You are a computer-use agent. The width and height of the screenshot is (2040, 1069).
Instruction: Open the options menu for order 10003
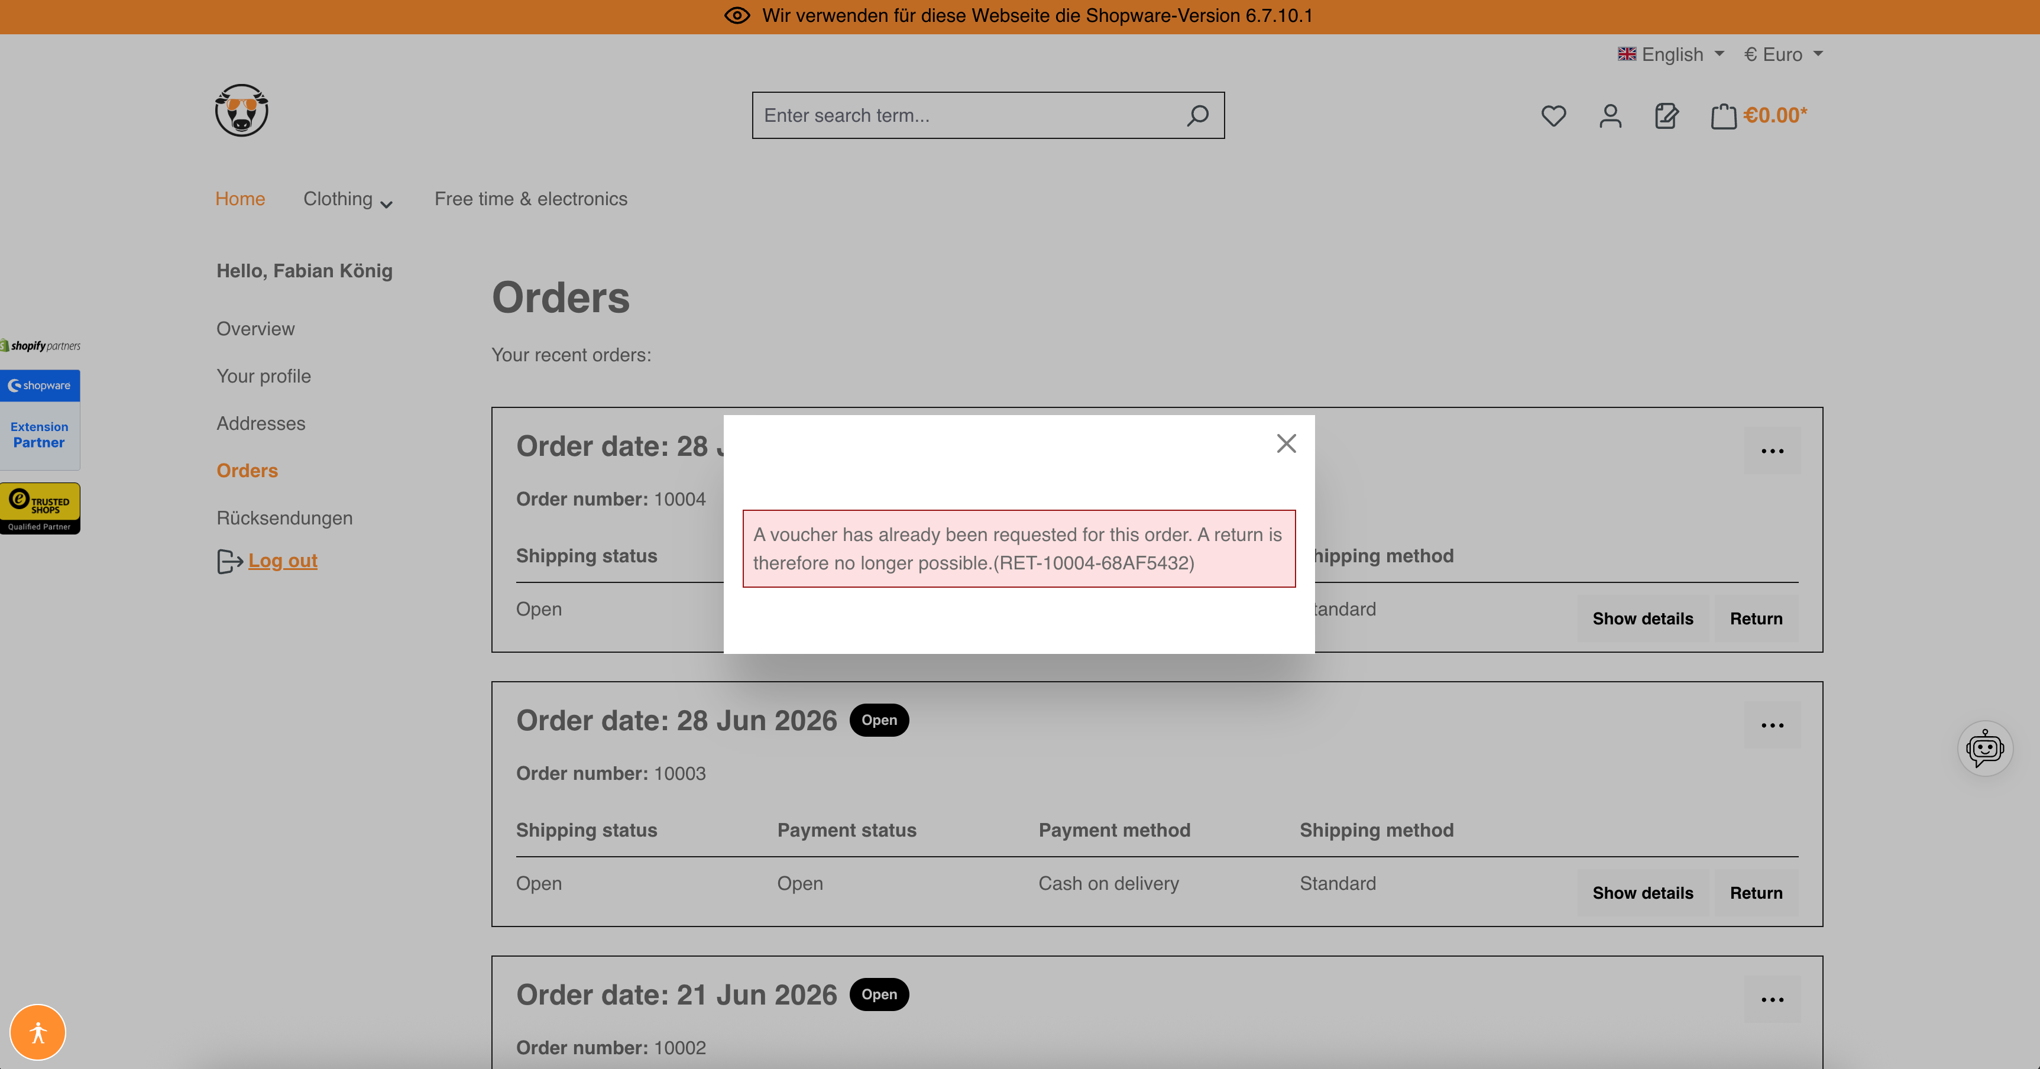pos(1772,725)
